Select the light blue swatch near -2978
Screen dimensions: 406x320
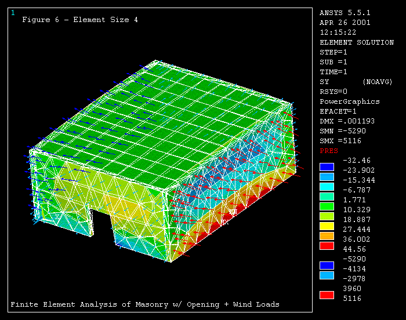click(x=327, y=275)
